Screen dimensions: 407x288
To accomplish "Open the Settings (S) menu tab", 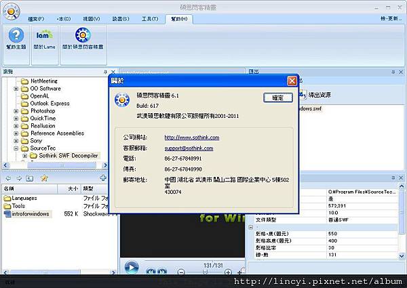I will 121,19.
